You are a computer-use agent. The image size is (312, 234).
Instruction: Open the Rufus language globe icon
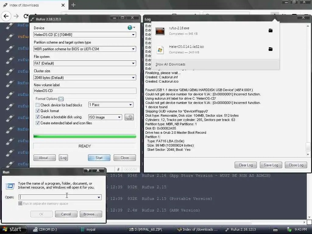[130, 28]
